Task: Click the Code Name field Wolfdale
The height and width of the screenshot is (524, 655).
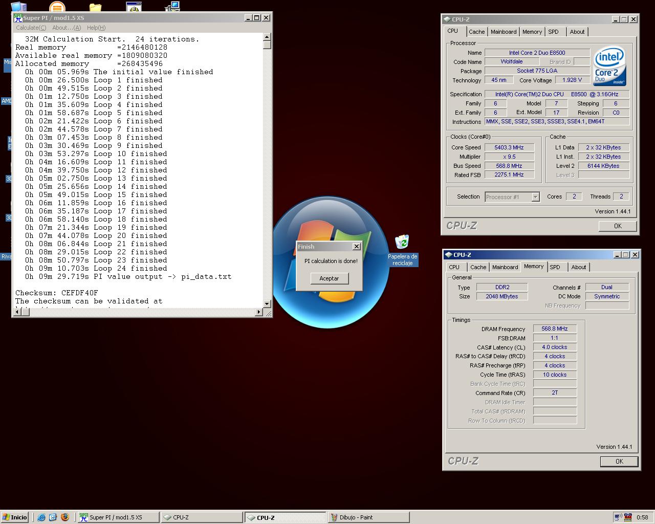Action: [x=511, y=62]
